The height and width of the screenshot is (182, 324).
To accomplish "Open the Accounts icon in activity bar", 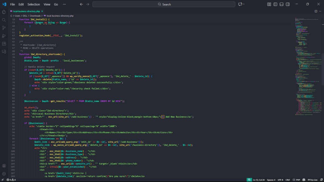I will 4,166.
